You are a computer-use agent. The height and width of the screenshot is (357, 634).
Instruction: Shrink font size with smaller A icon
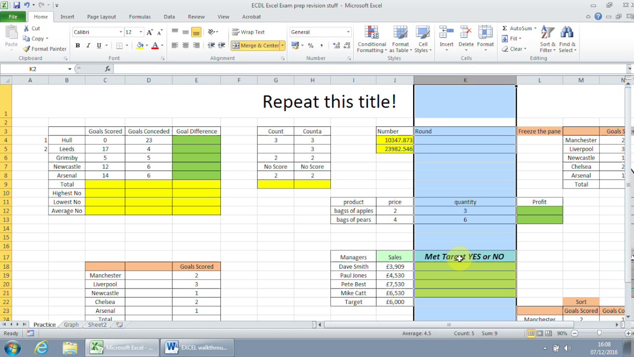[160, 32]
